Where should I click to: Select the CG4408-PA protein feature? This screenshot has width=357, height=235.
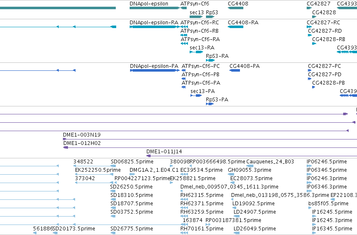pyautogui.click(x=235, y=70)
